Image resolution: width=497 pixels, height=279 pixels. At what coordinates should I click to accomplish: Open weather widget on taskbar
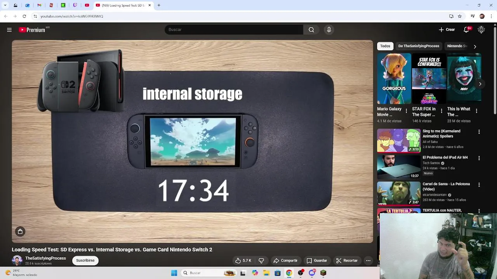22,273
